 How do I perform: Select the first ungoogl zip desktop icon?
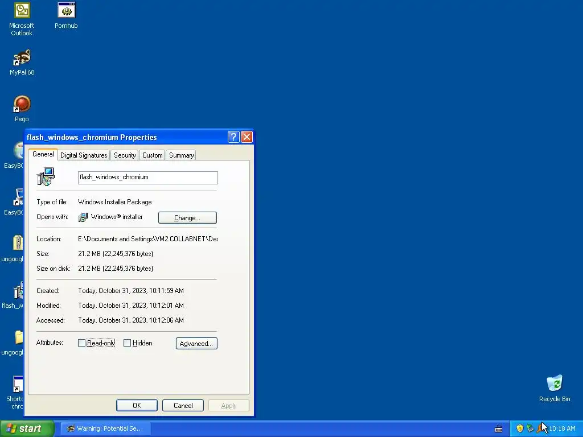tap(18, 243)
